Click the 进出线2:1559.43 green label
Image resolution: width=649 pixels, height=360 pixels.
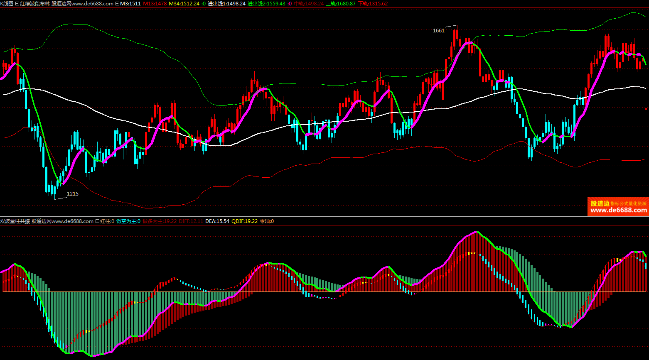pos(266,3)
